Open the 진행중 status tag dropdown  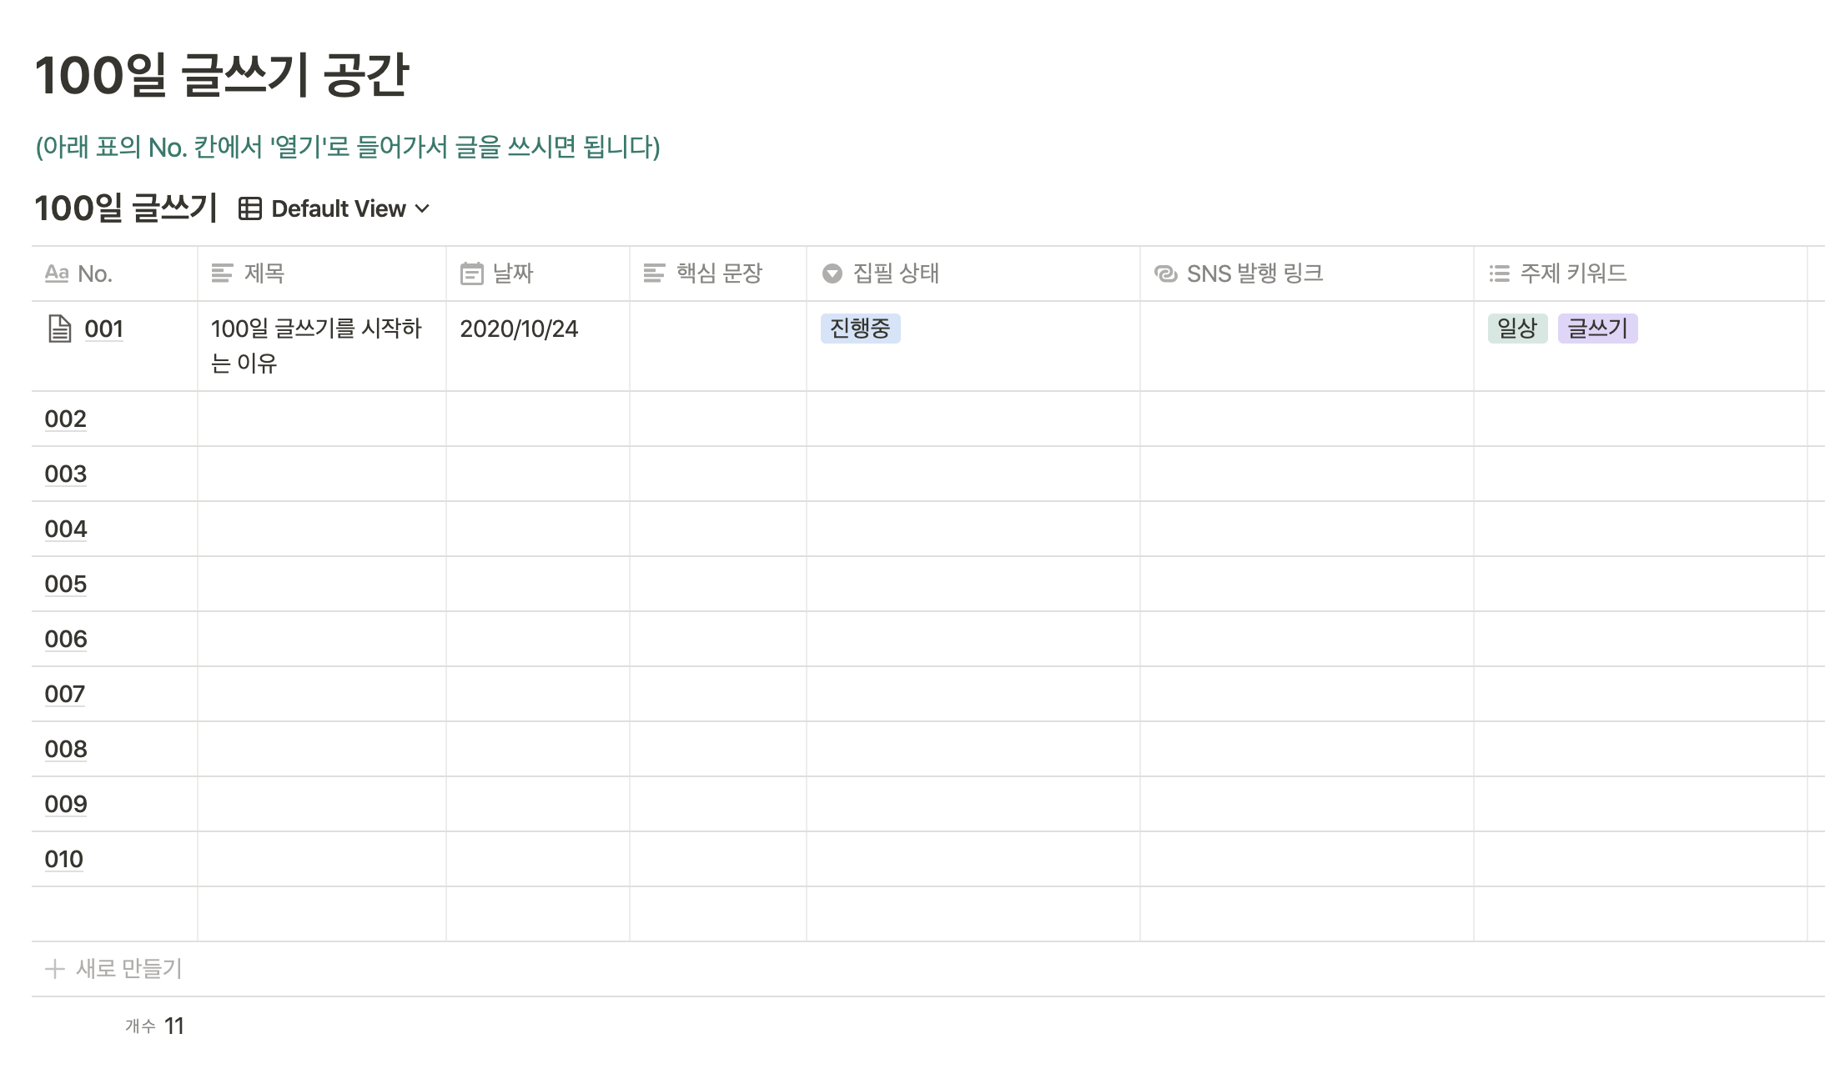pyautogui.click(x=860, y=329)
